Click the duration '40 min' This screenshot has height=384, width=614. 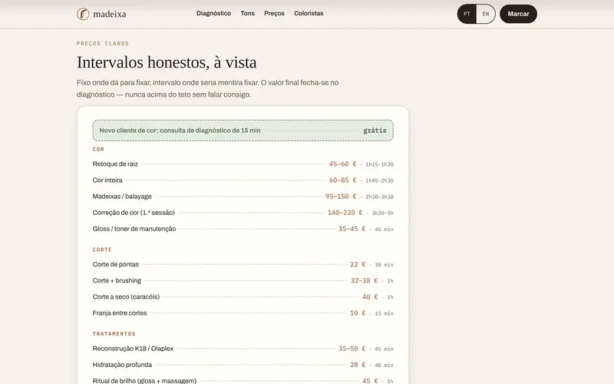point(385,366)
